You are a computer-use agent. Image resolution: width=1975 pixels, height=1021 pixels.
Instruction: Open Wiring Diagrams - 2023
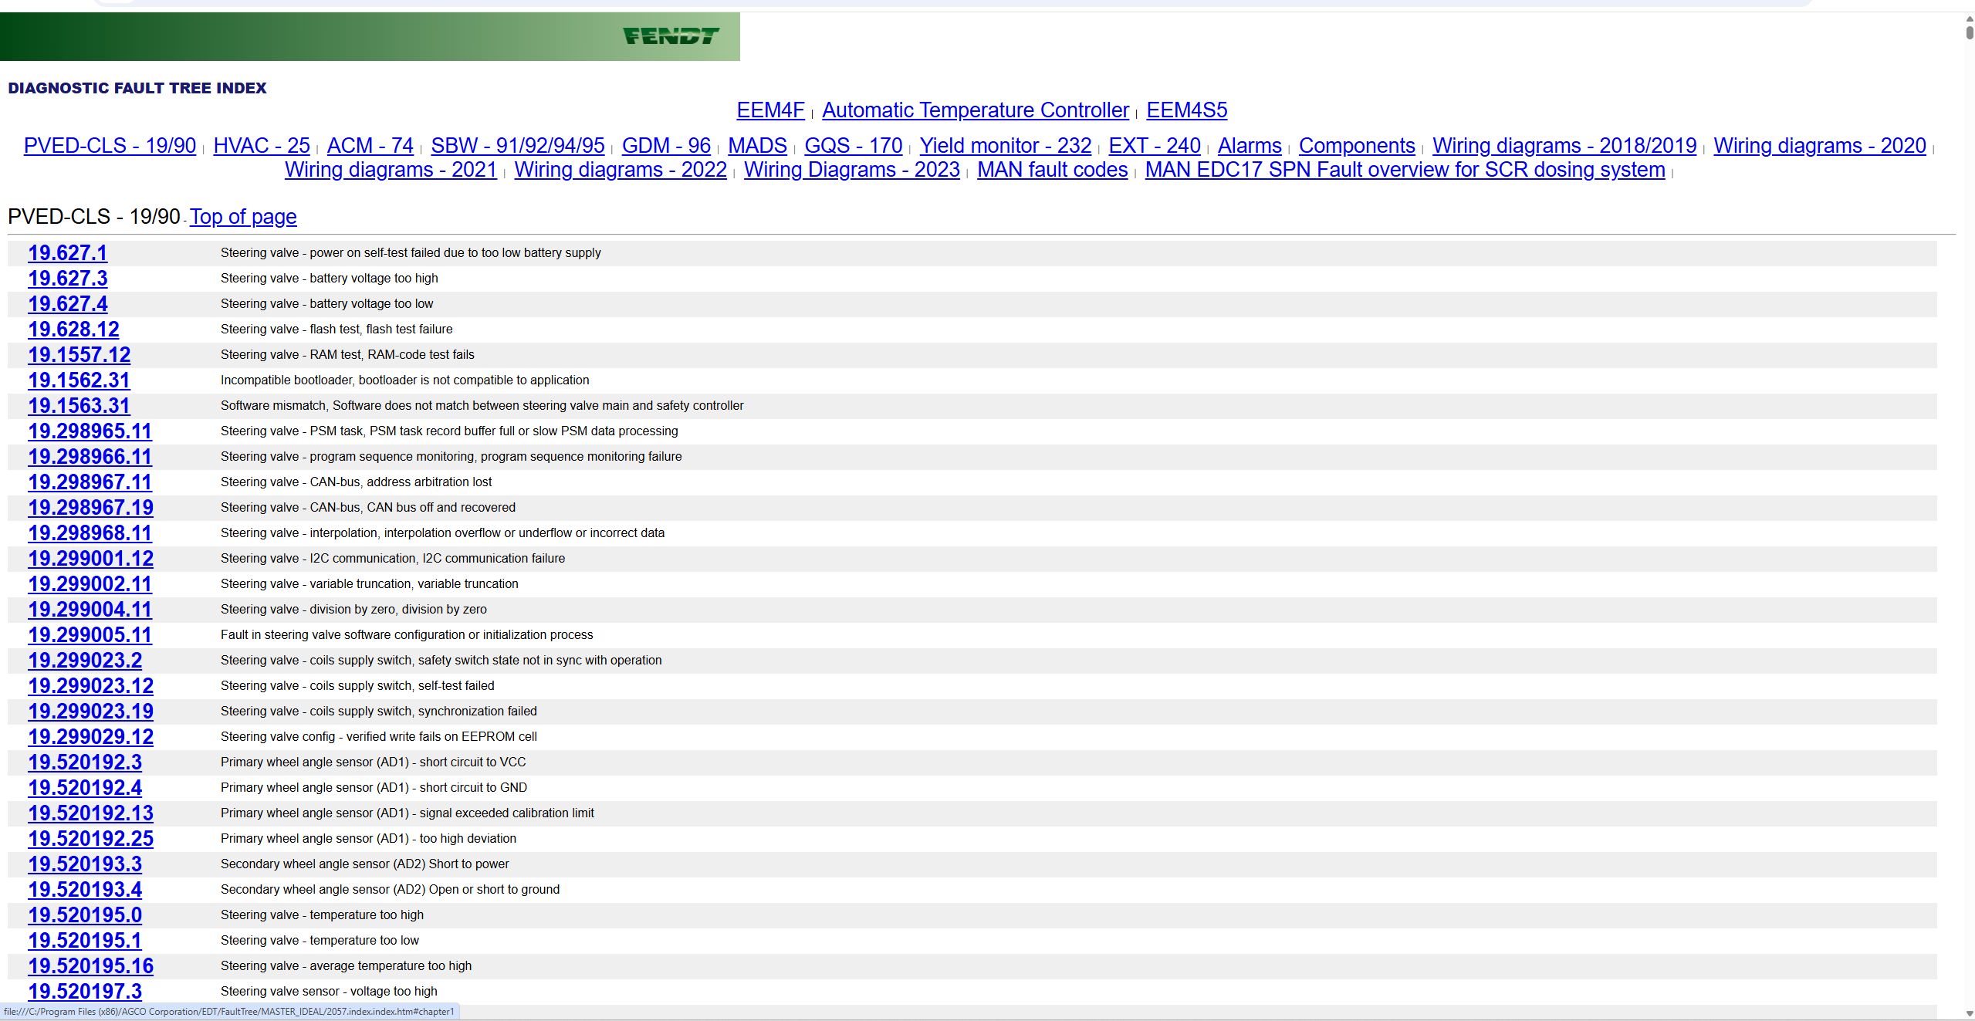[851, 170]
